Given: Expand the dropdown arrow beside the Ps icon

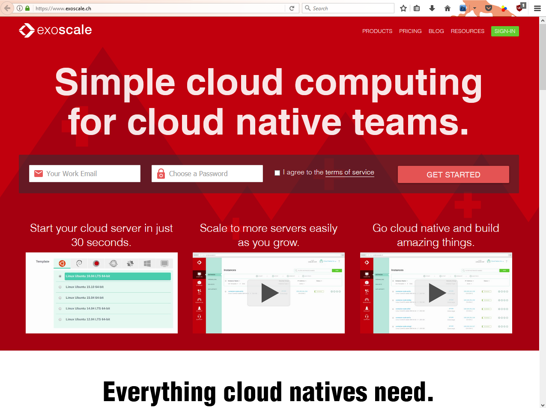Looking at the screenshot, I should click(x=474, y=8).
